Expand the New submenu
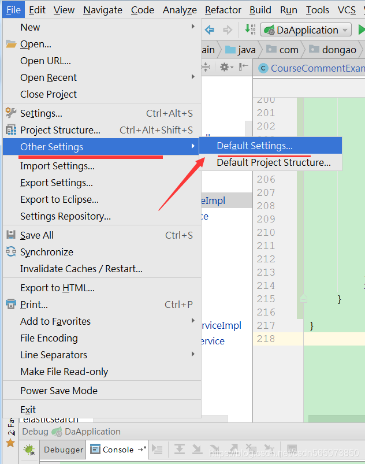The height and width of the screenshot is (464, 365). tap(102, 27)
